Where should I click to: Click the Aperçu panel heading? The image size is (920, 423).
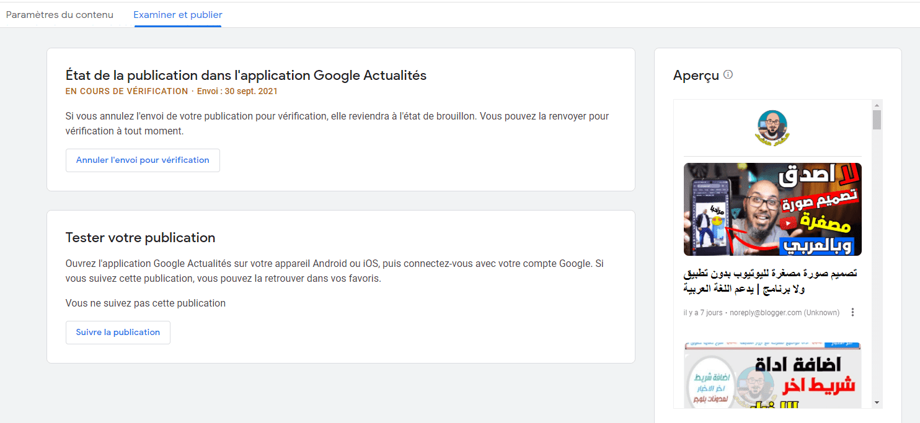(696, 75)
